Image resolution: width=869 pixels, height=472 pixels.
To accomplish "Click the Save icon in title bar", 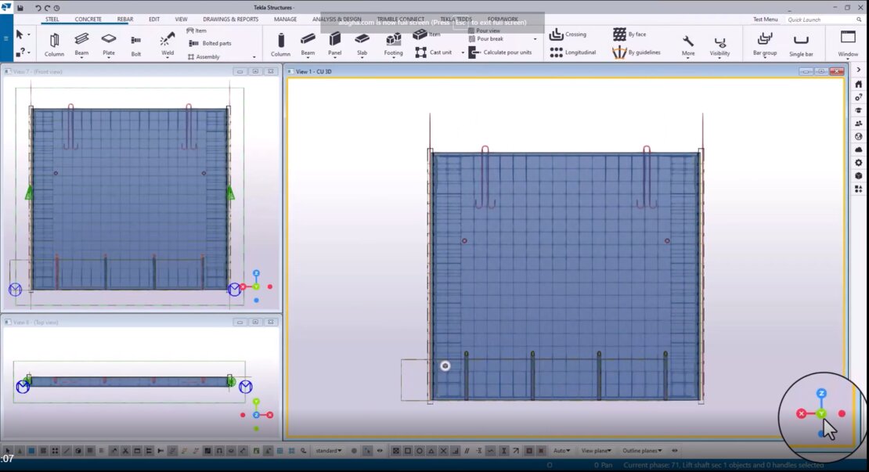I will point(20,8).
